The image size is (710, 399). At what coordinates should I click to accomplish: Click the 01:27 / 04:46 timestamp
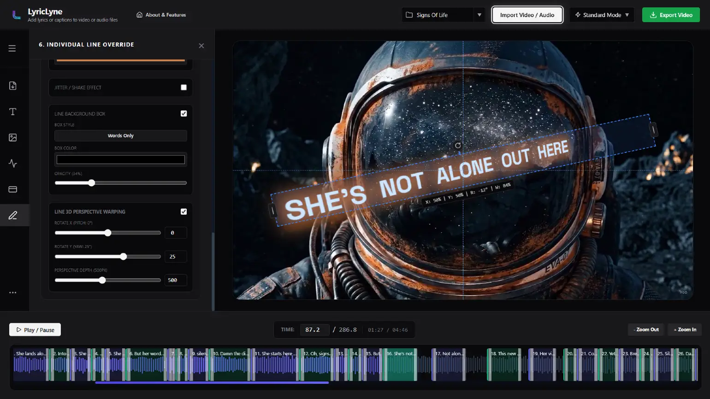click(x=388, y=330)
